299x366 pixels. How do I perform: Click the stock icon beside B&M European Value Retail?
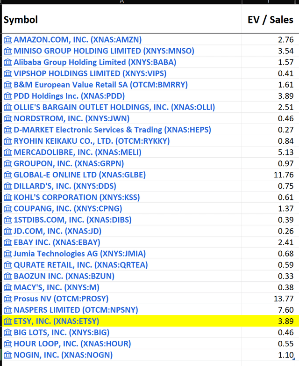7,85
